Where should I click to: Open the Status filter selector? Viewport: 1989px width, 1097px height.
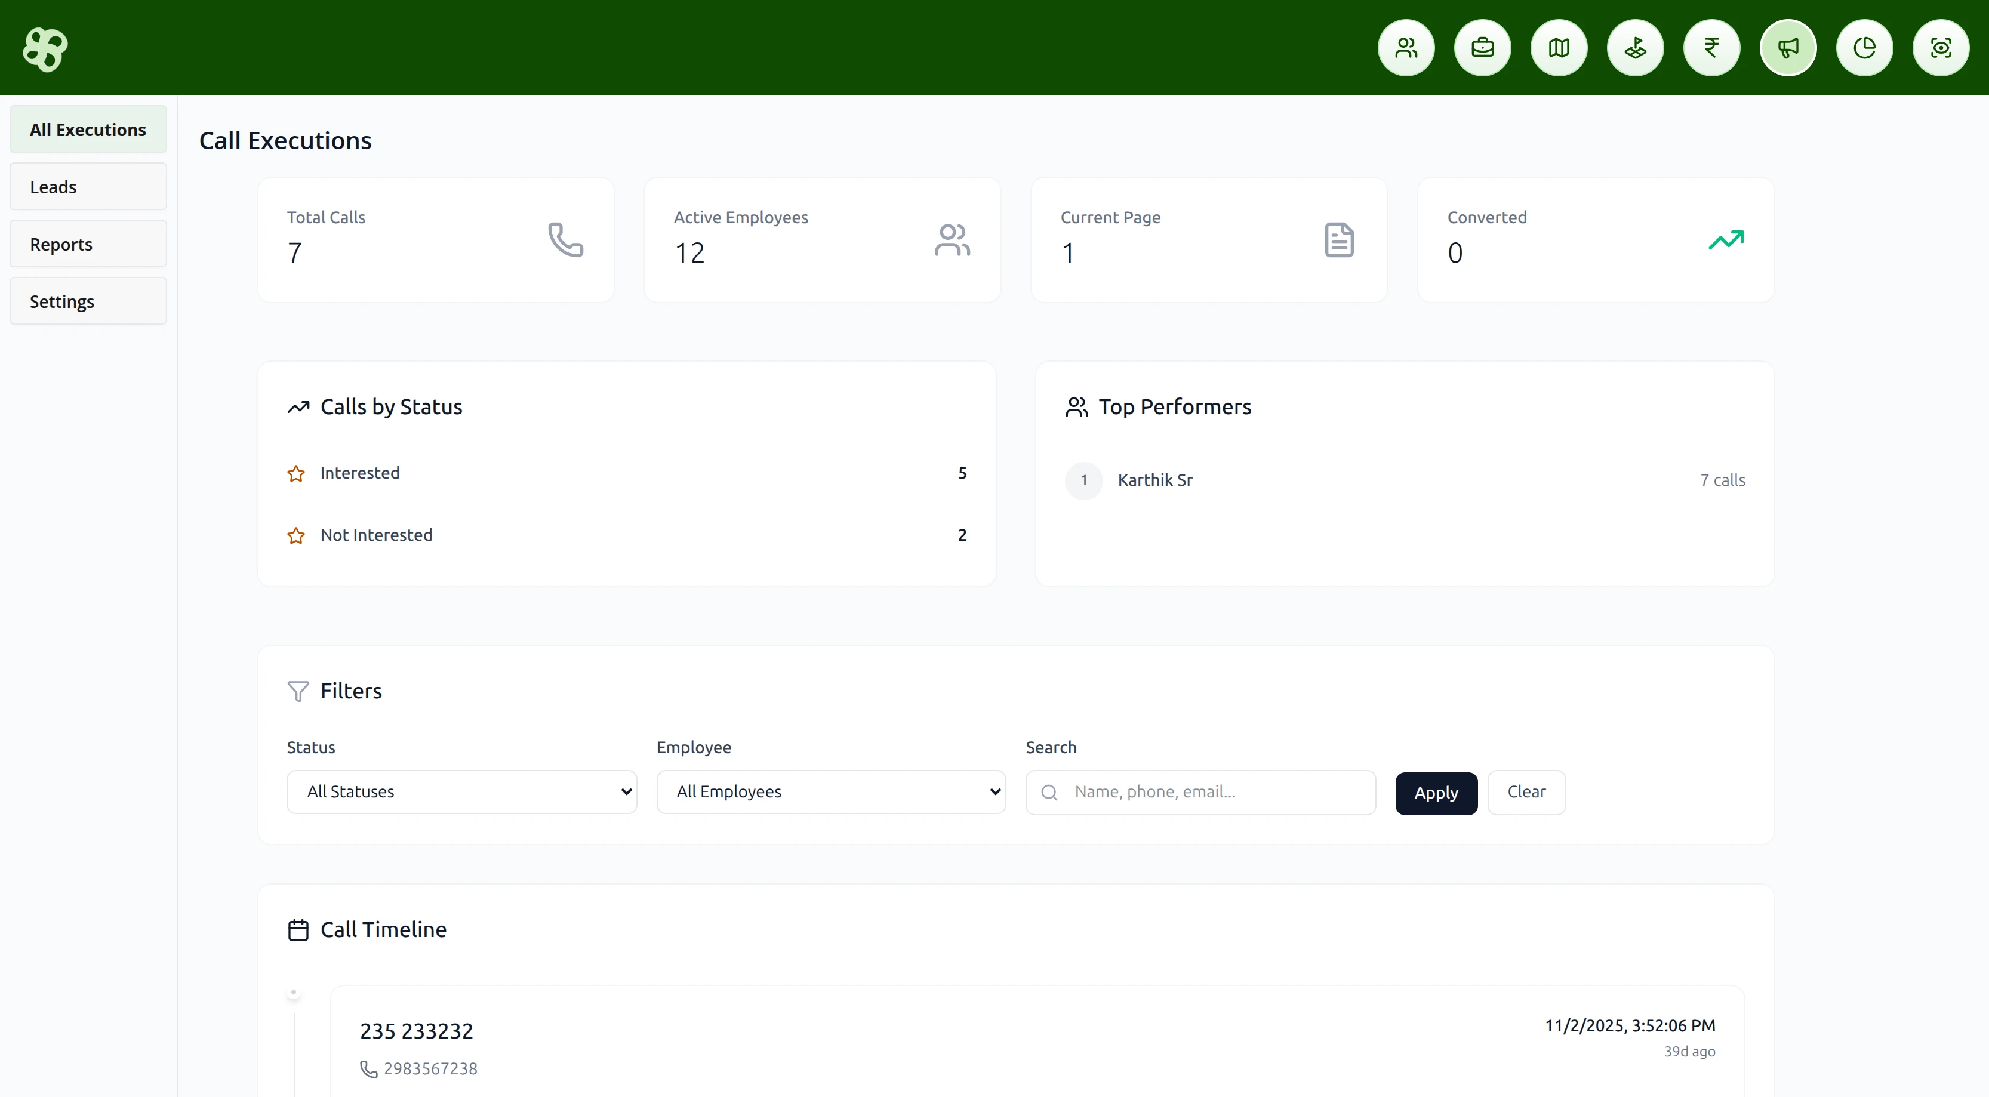tap(461, 791)
